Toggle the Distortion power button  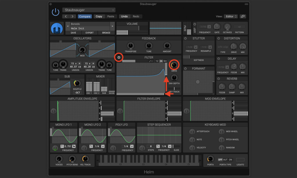[x=219, y=39]
